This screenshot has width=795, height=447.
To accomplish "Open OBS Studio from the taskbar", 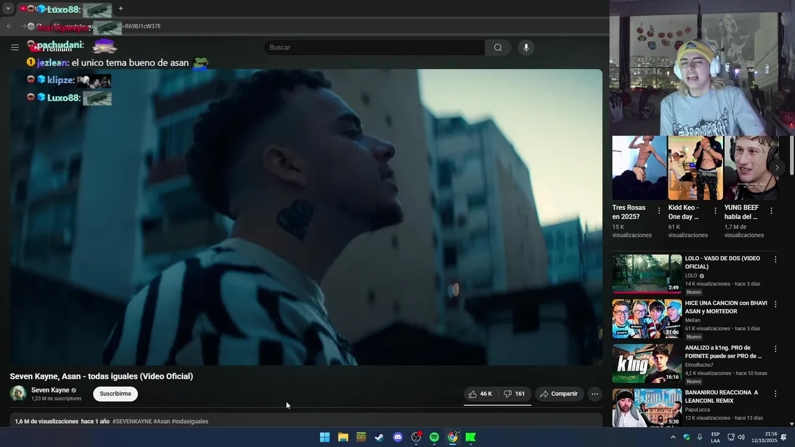I will (416, 437).
